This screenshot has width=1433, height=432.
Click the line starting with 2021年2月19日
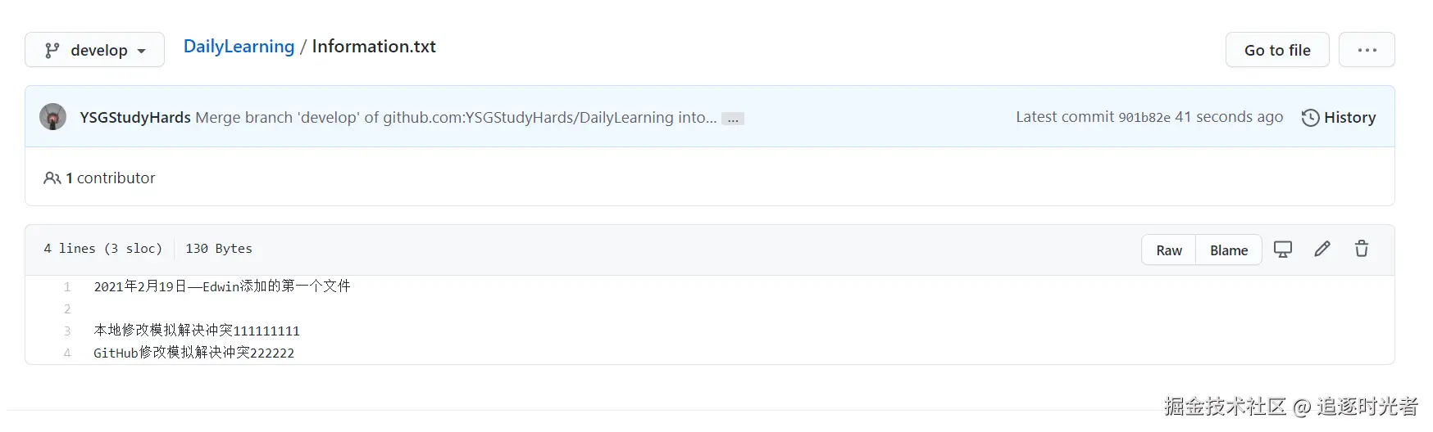(x=222, y=286)
